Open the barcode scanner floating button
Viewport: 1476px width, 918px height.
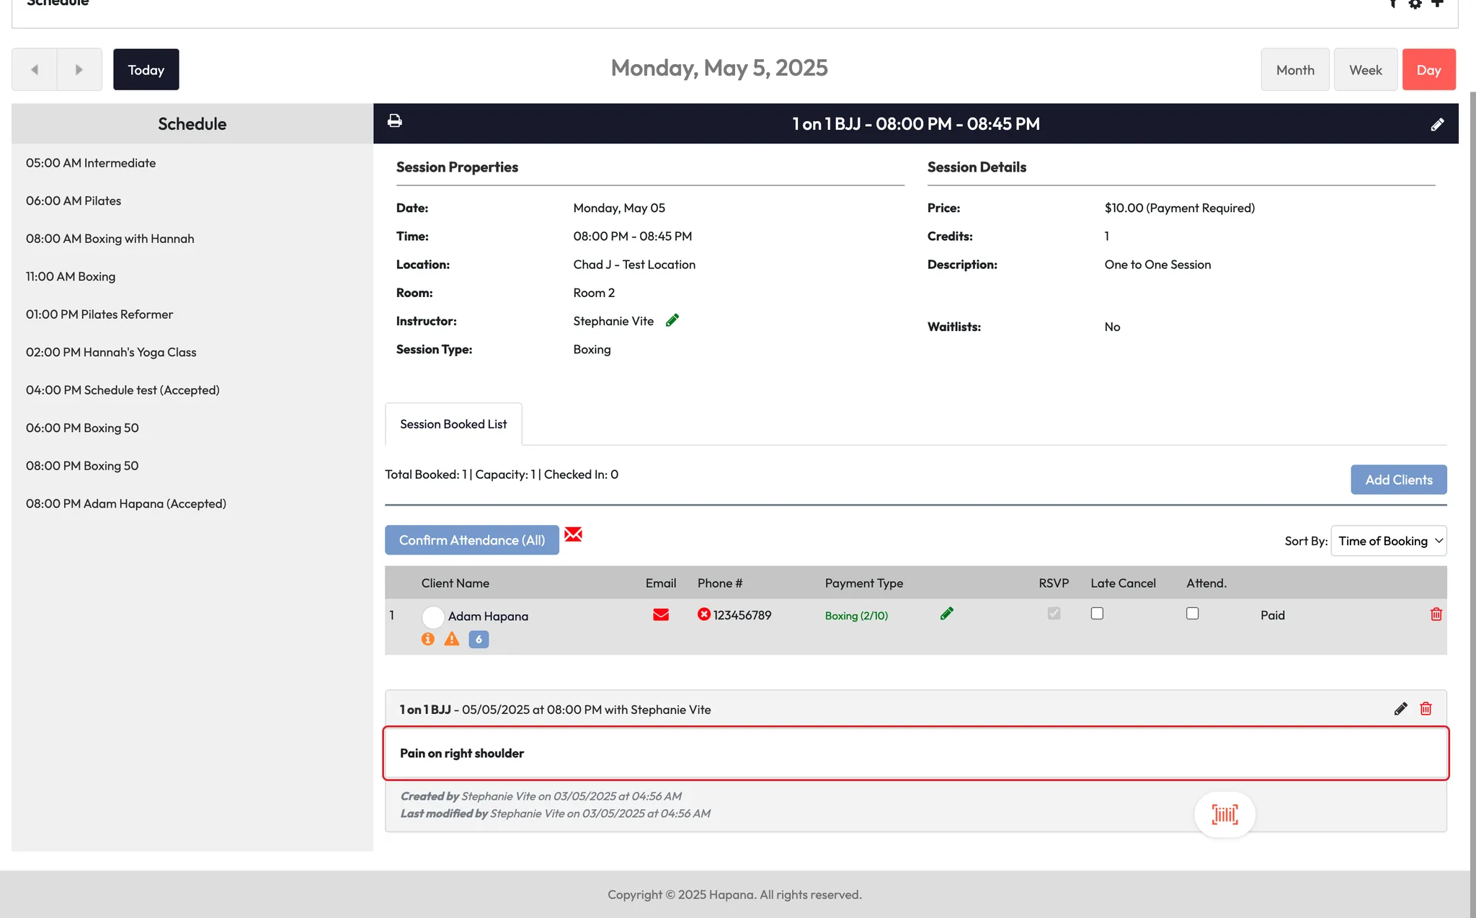1224,815
